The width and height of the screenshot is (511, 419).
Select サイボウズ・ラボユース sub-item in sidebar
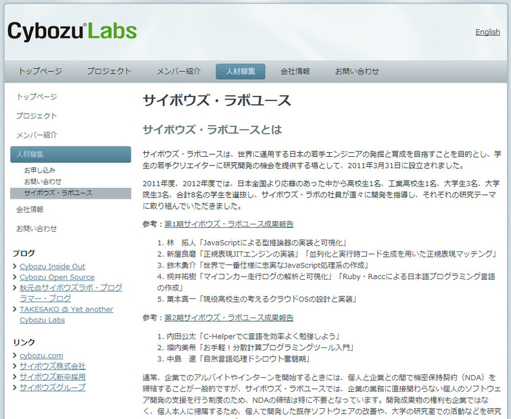click(71, 193)
